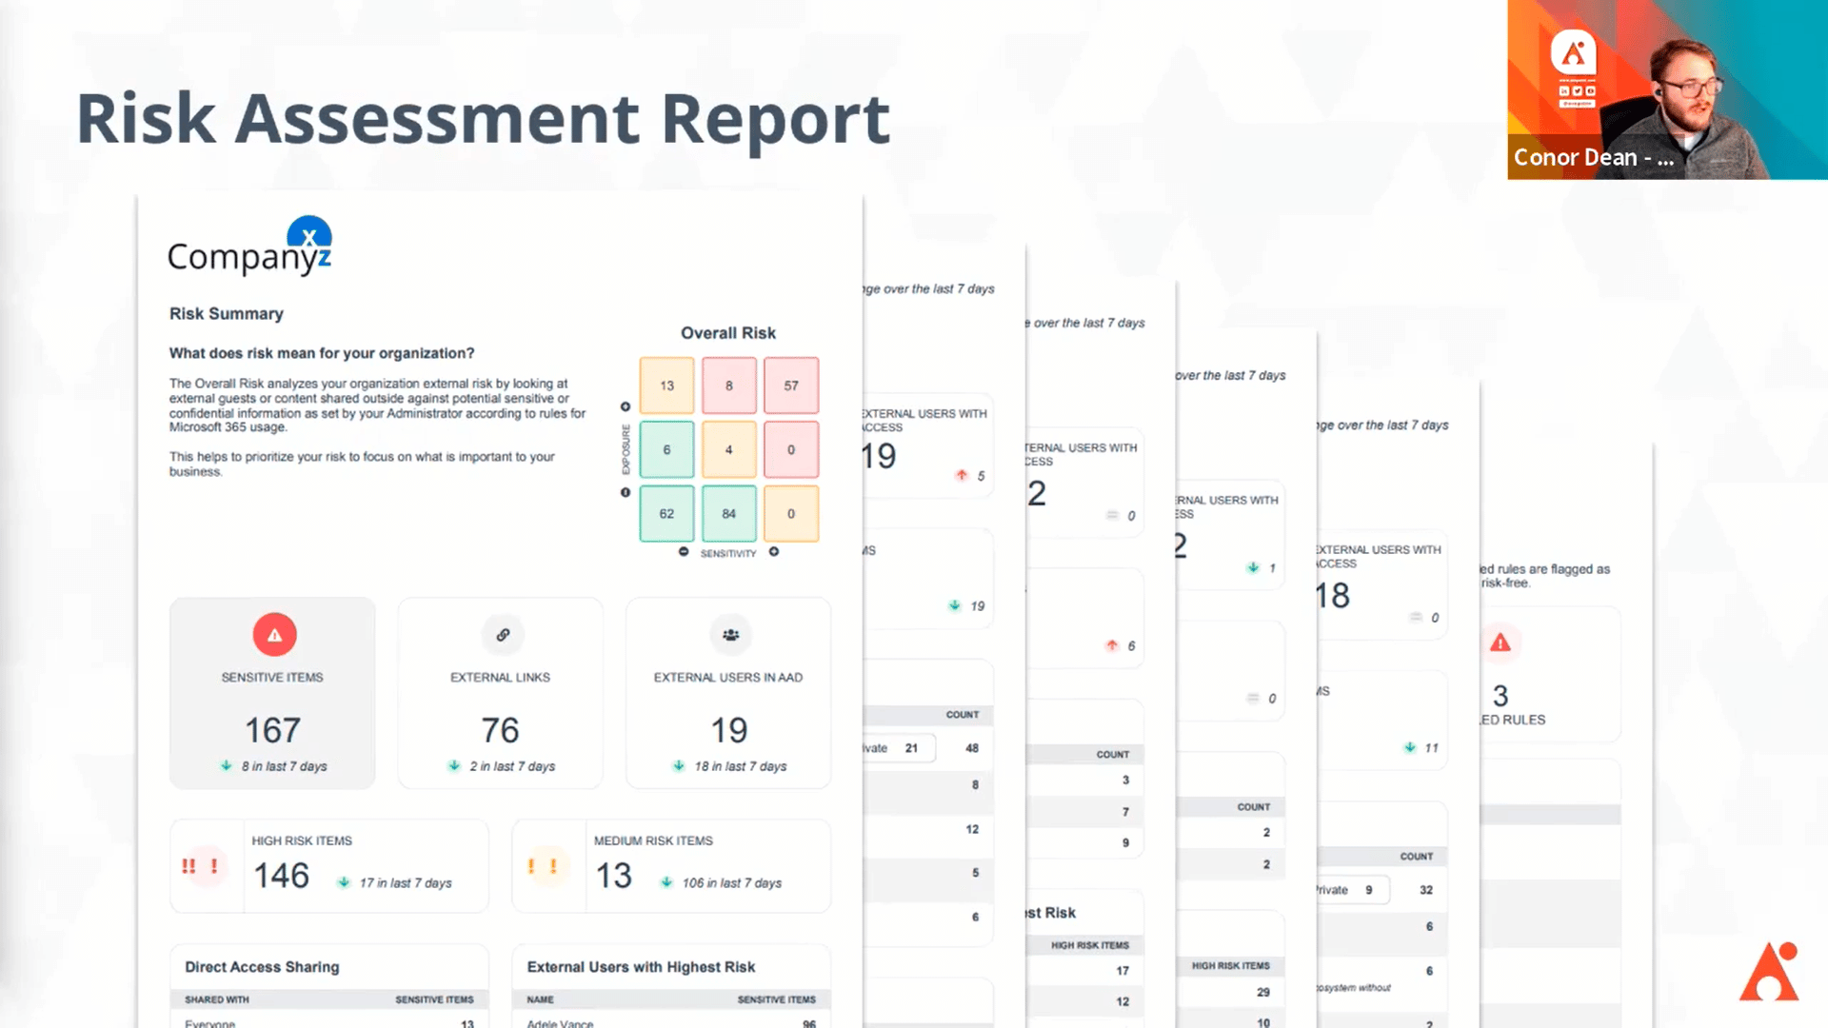
Task: Click the green arrow beside 17 in last 7 days
Action: point(344,882)
